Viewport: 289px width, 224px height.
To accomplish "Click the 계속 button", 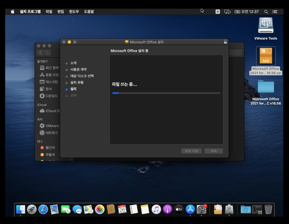I will 213,151.
